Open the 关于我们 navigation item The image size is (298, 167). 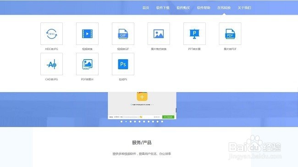[244, 8]
